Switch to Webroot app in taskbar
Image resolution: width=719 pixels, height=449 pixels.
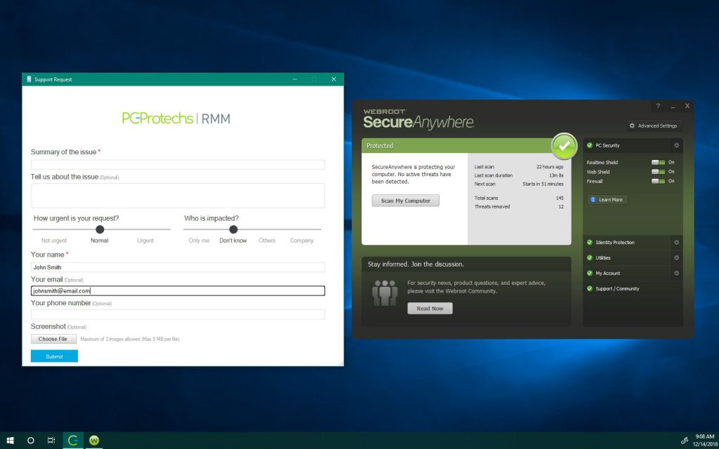click(x=94, y=441)
